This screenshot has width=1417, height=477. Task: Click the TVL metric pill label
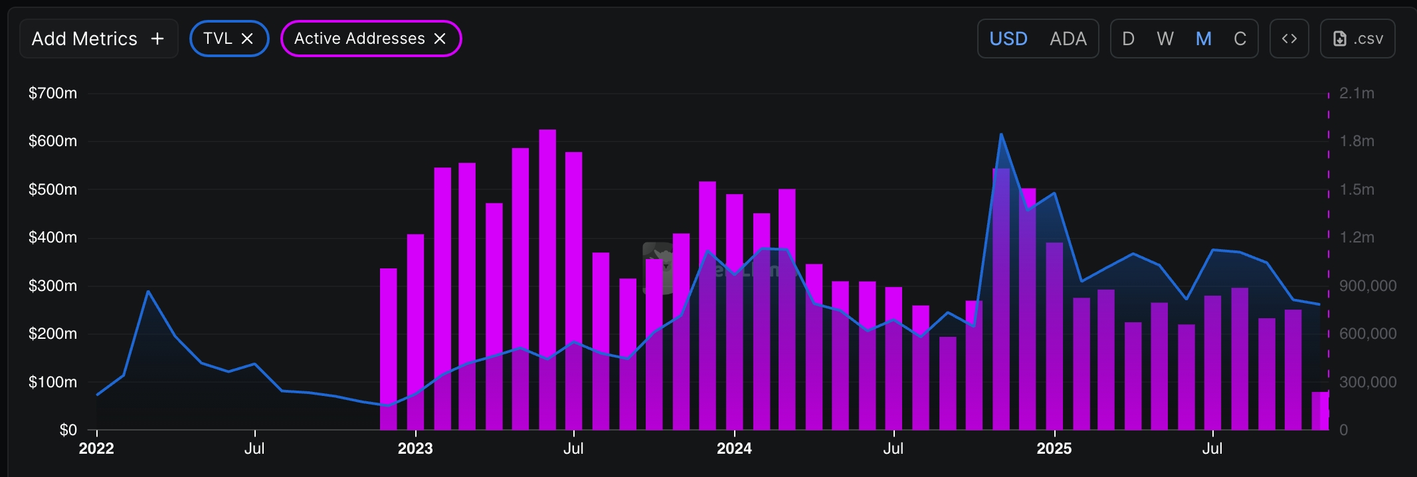tap(218, 39)
